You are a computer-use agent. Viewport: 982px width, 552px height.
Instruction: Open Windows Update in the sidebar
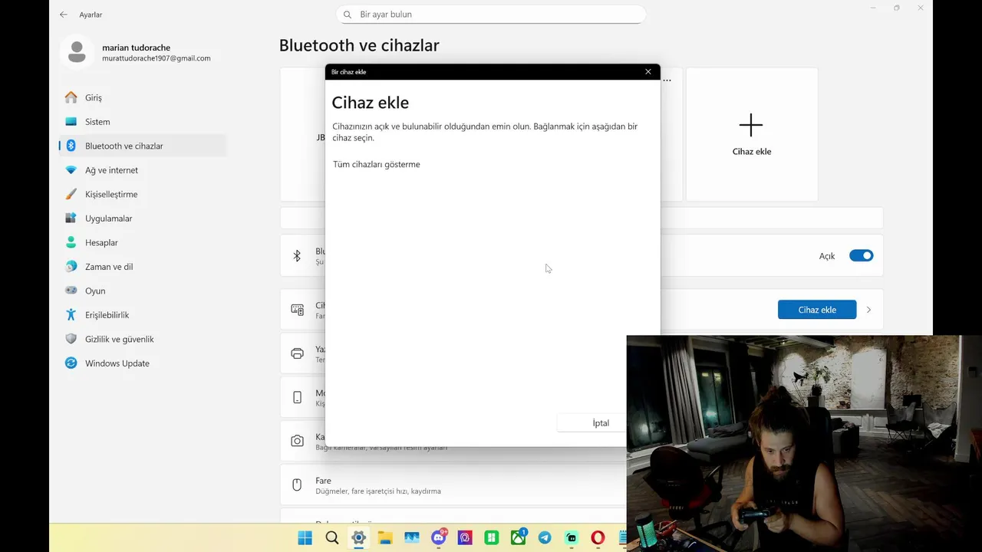[142, 363]
